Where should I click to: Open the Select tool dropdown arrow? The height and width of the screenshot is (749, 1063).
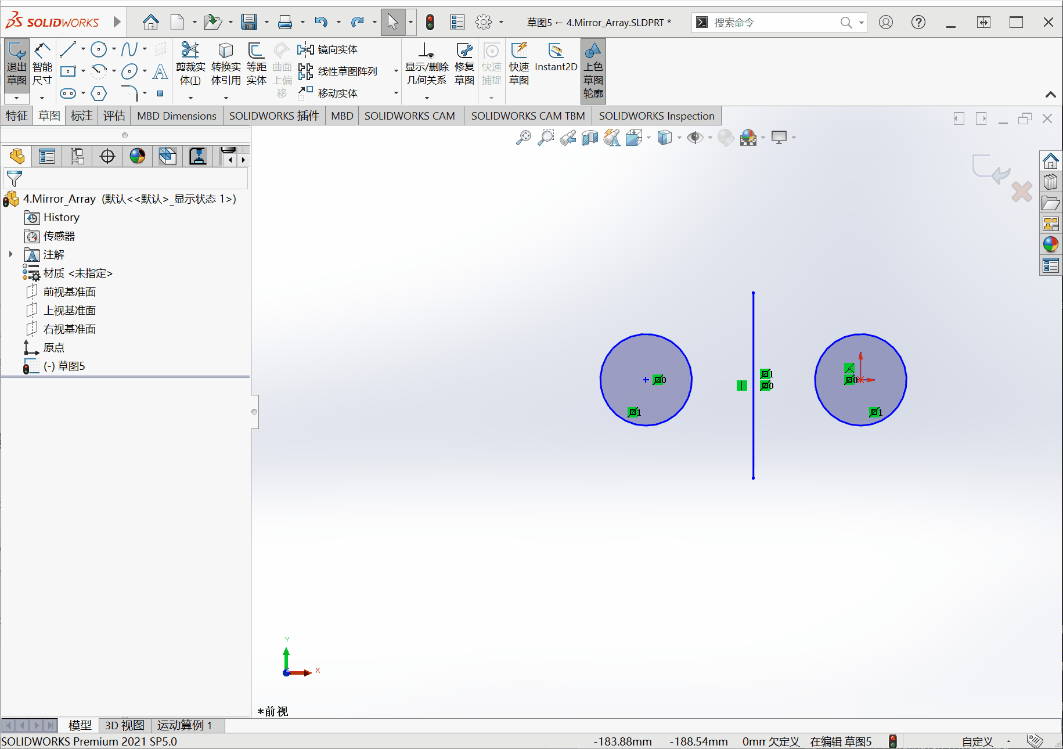click(410, 22)
